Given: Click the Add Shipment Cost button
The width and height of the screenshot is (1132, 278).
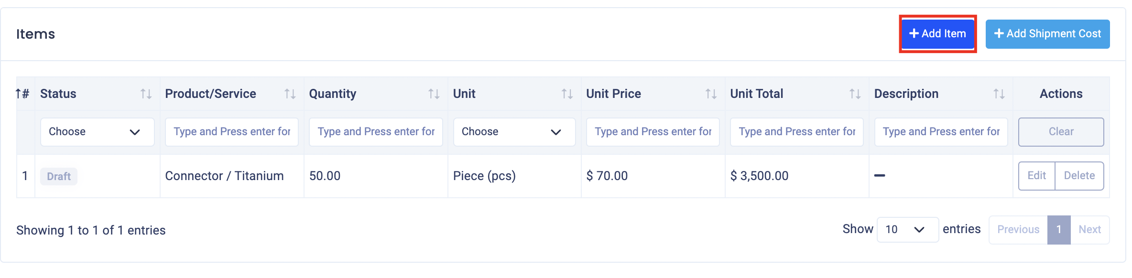Looking at the screenshot, I should point(1047,34).
